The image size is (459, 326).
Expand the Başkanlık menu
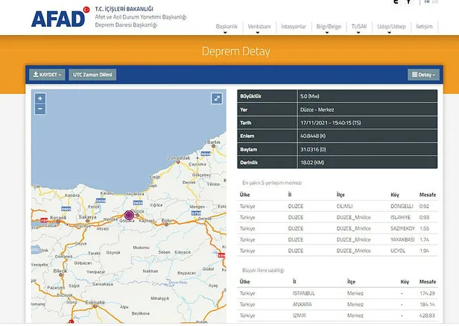pyautogui.click(x=228, y=26)
